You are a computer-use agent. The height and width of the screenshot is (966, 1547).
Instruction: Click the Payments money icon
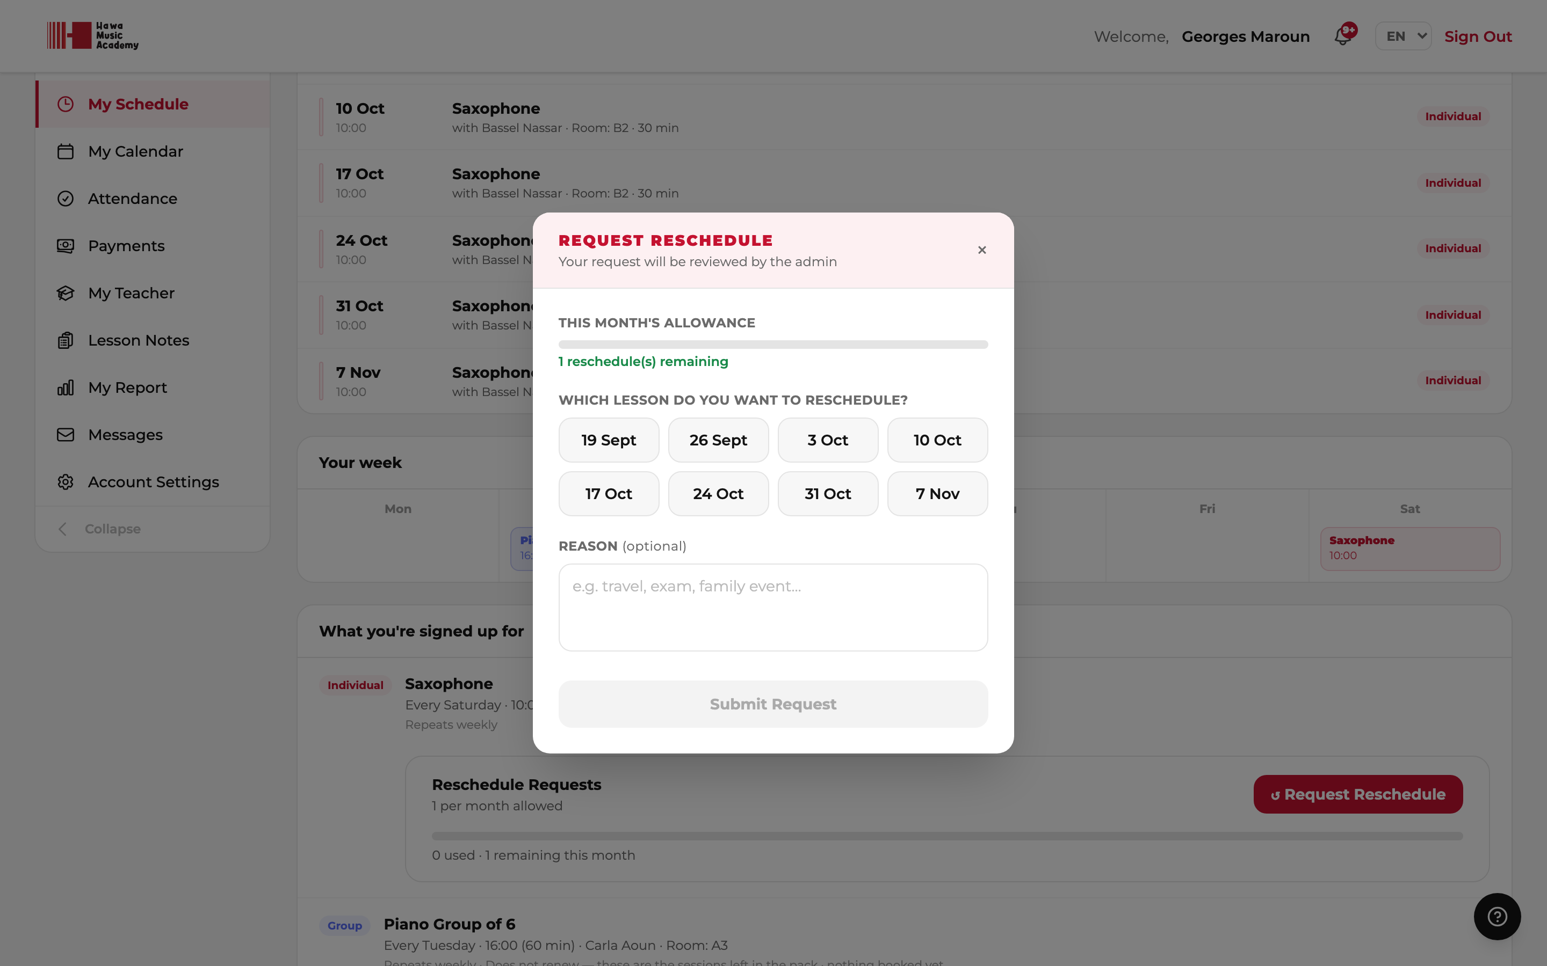[65, 246]
